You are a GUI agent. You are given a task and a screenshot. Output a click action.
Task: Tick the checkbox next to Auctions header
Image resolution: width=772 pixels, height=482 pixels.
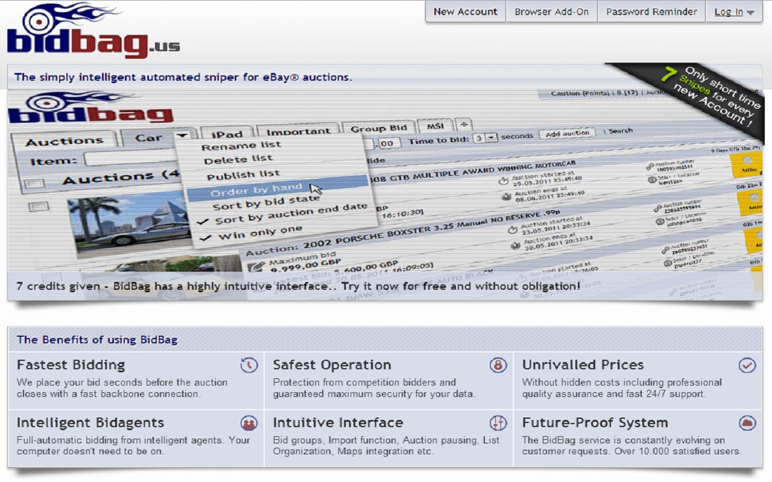click(x=36, y=183)
